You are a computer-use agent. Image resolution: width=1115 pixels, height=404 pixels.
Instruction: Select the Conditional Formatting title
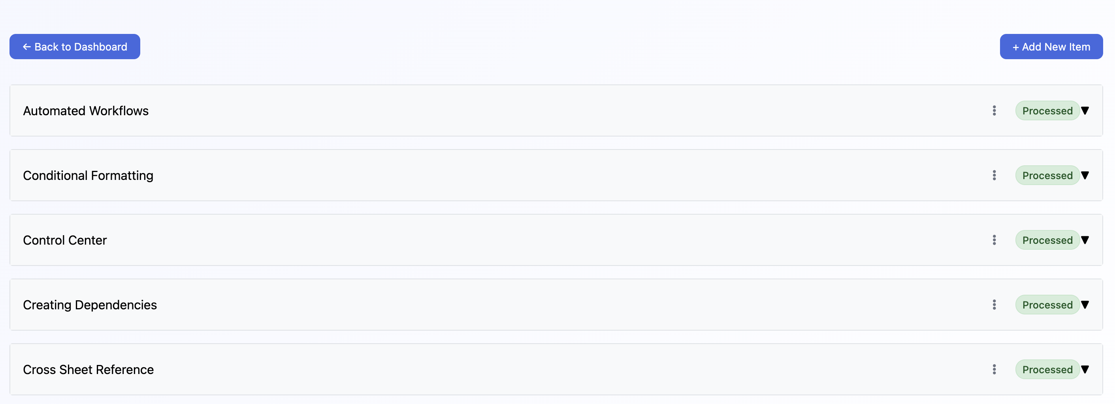pyautogui.click(x=88, y=176)
